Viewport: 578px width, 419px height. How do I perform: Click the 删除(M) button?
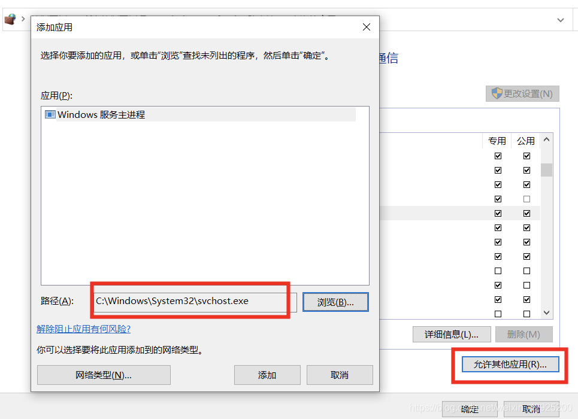(524, 334)
